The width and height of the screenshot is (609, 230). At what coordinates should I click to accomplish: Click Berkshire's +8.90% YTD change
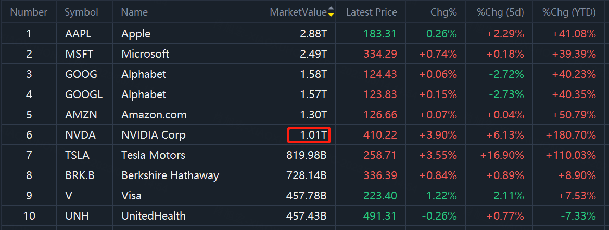[x=577, y=175]
